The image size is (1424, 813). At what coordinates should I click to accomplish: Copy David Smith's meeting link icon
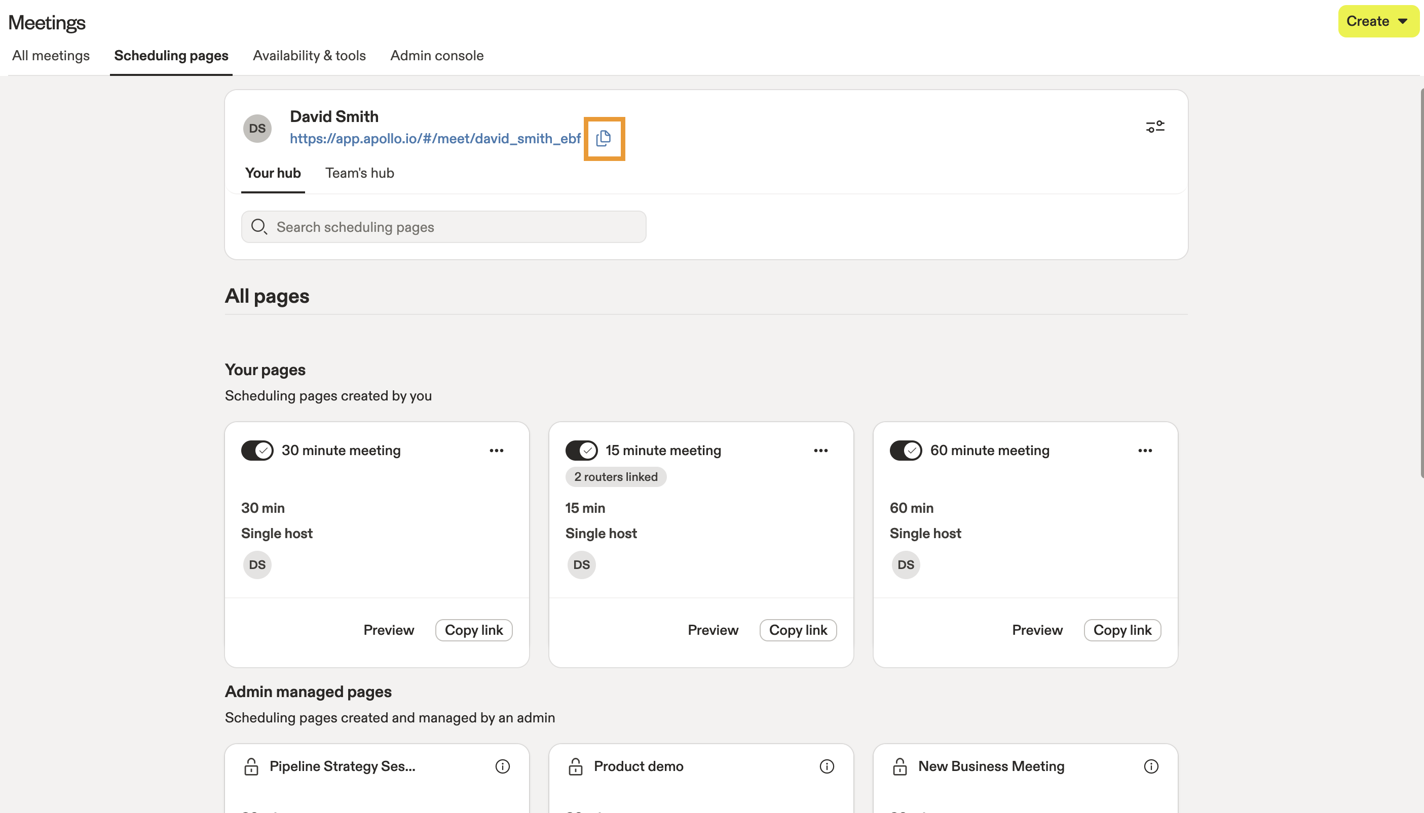pyautogui.click(x=604, y=139)
